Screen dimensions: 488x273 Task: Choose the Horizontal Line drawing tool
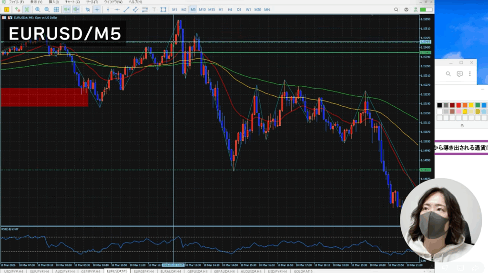(x=117, y=10)
